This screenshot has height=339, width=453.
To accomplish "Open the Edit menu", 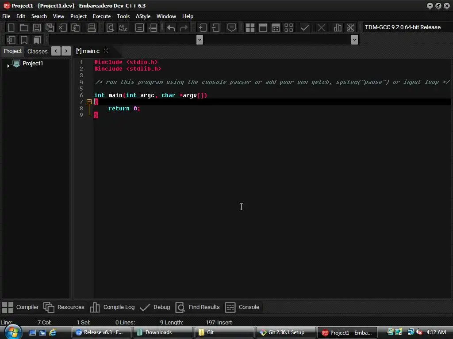I will tap(20, 16).
